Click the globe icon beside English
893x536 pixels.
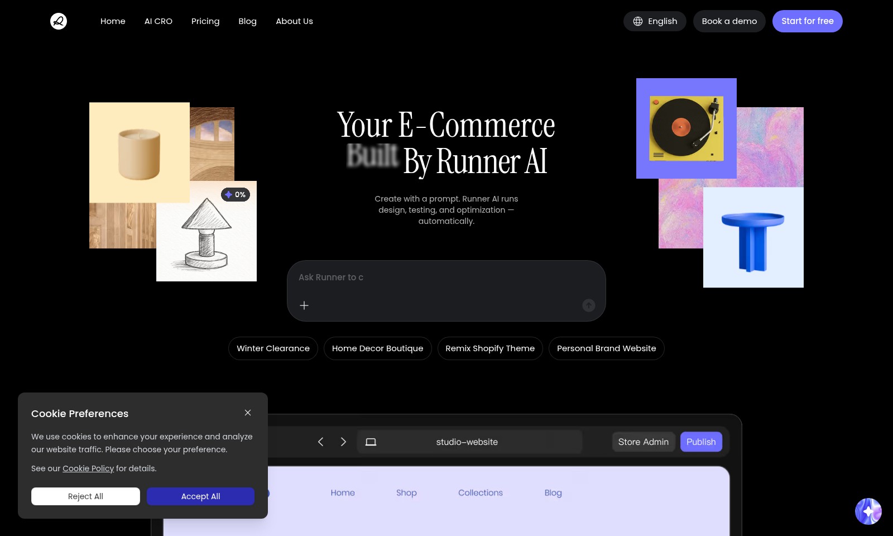tap(638, 21)
